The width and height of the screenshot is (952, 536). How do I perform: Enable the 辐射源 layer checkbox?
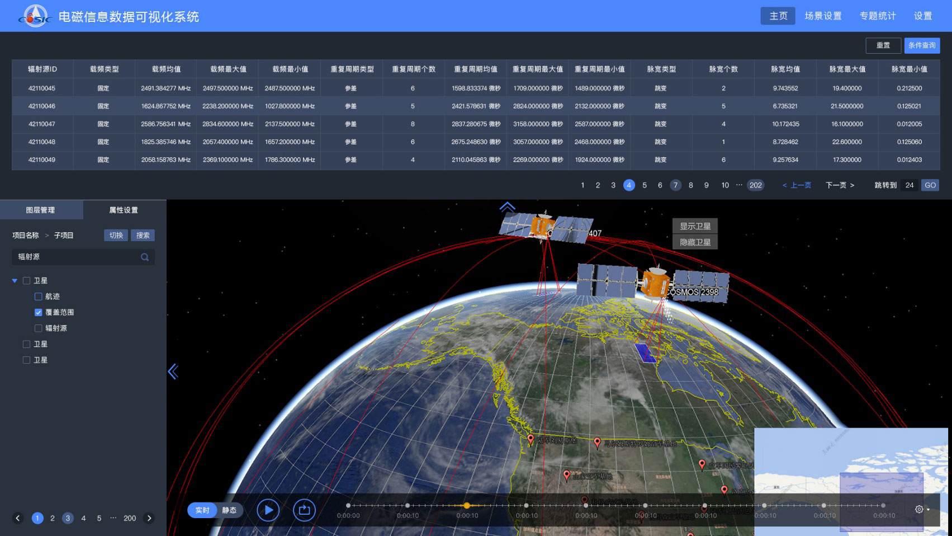[38, 328]
